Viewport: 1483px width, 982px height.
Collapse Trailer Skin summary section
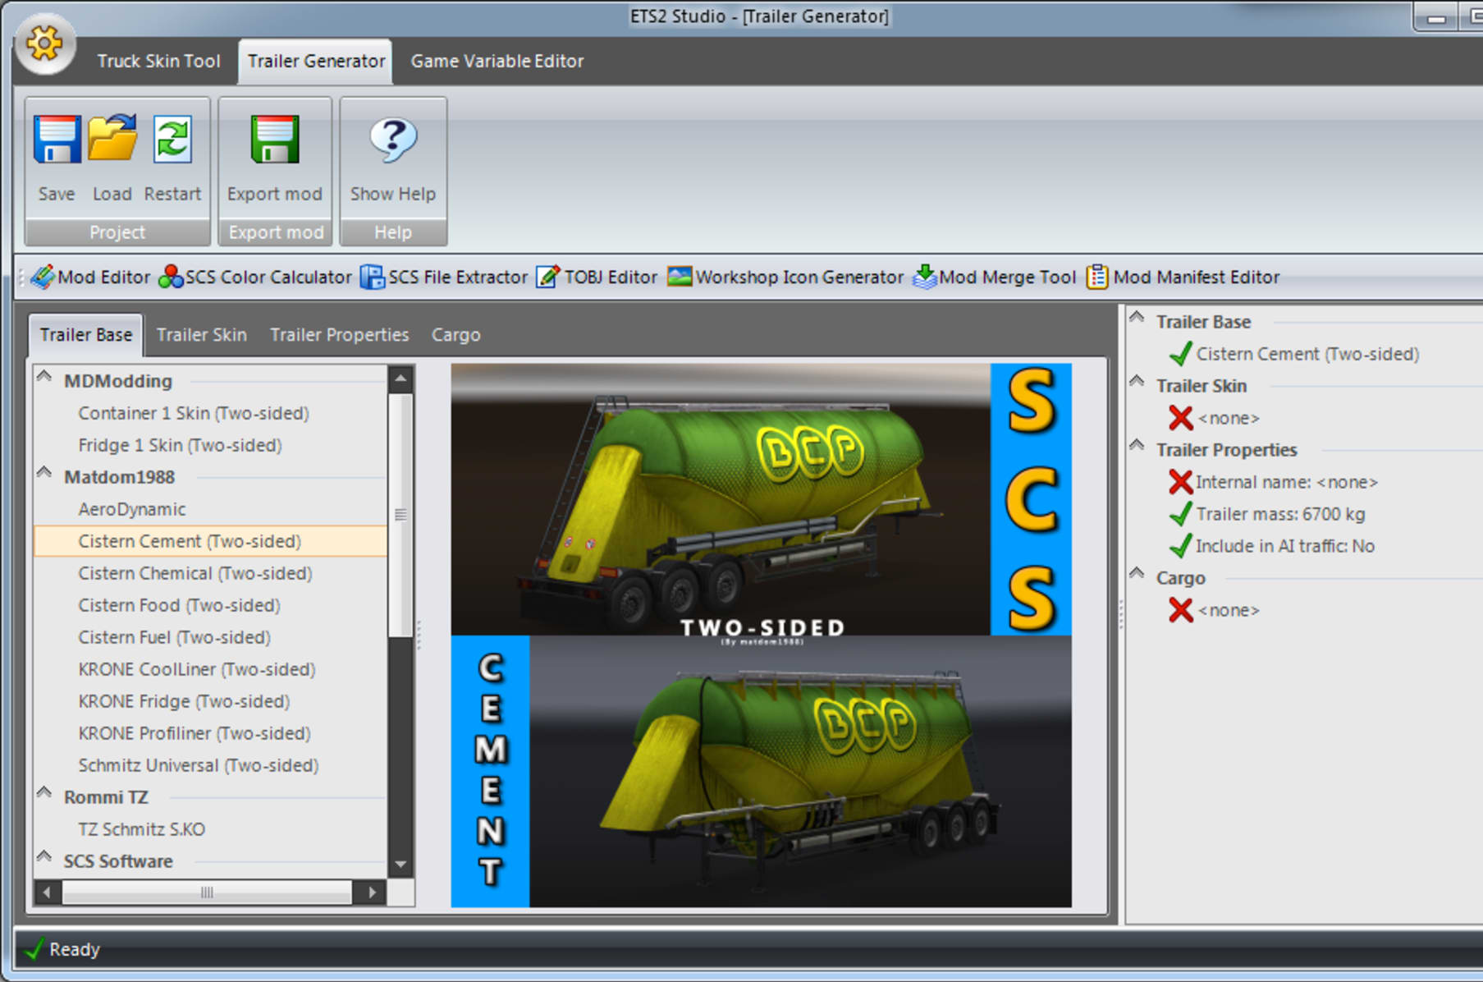point(1137,381)
